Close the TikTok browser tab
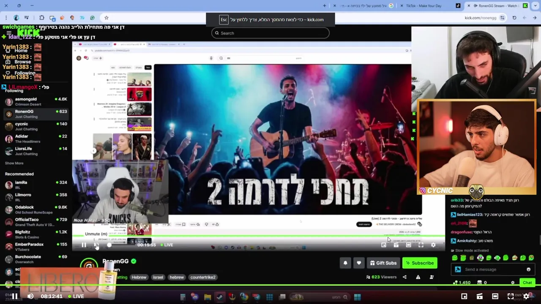541x304 pixels. 401,5
